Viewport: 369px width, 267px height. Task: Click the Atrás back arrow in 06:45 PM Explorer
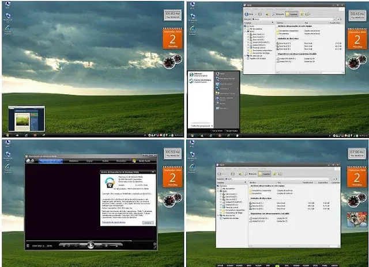click(x=247, y=14)
